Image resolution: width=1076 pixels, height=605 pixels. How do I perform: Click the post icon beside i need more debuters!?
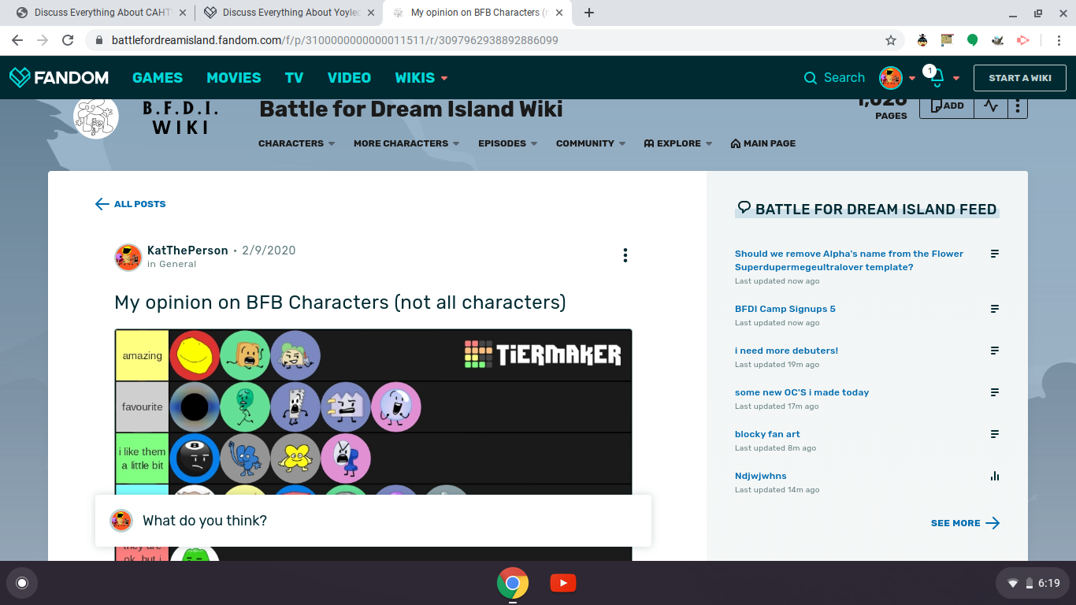[x=995, y=351]
